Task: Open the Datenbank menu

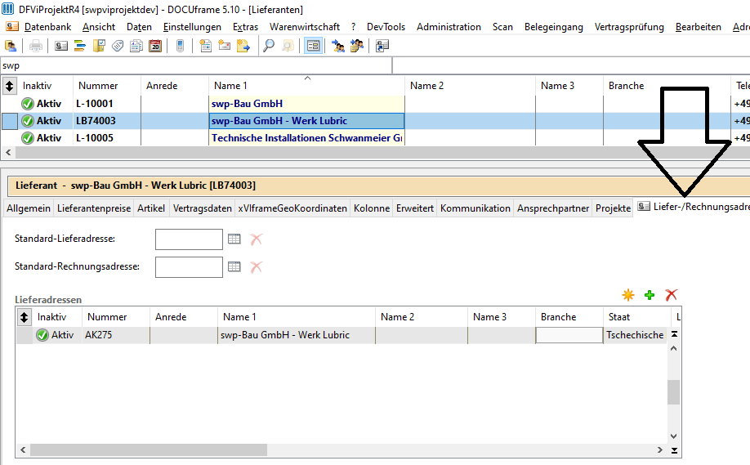Action: (x=48, y=27)
